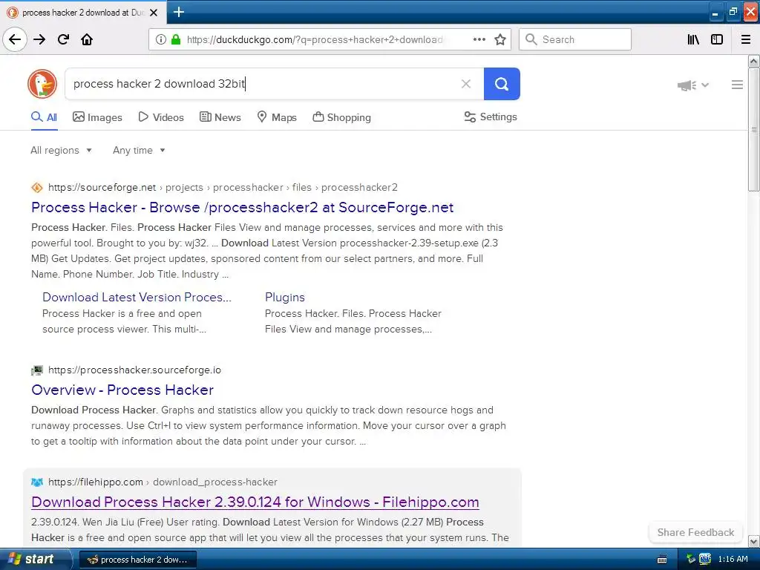Click the tray monitor icon beside the clock
The height and width of the screenshot is (570, 760).
click(x=705, y=560)
